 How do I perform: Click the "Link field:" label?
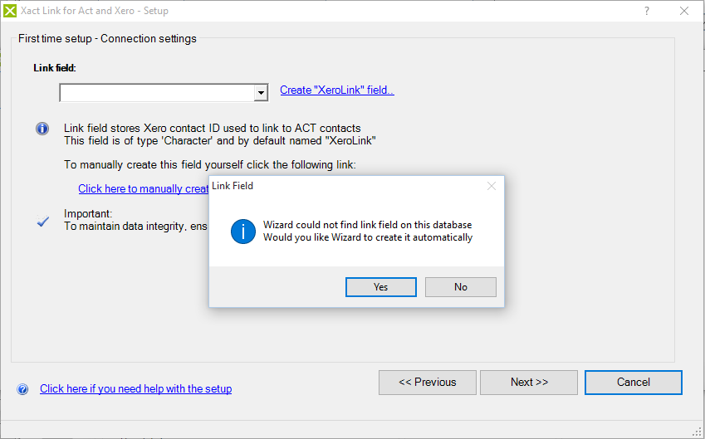click(x=55, y=68)
